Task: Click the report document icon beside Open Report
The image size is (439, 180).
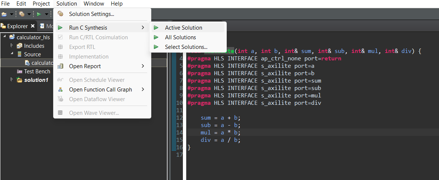Action: [60, 66]
